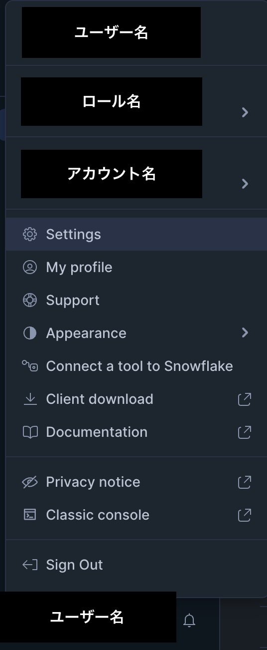The image size is (267, 650).
Task: Click the Connect a tool icon
Action: point(30,366)
